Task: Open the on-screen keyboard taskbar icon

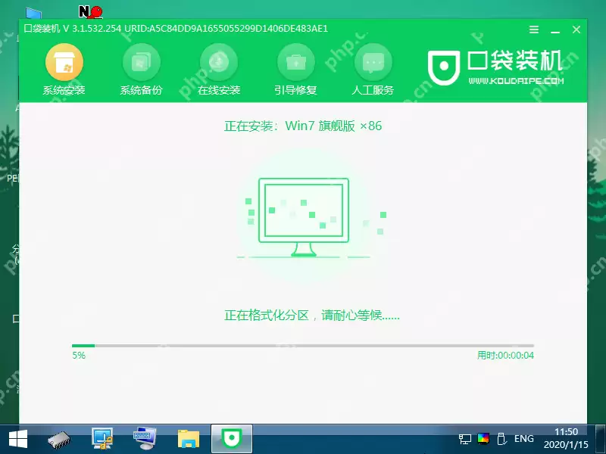Action: tap(142, 437)
